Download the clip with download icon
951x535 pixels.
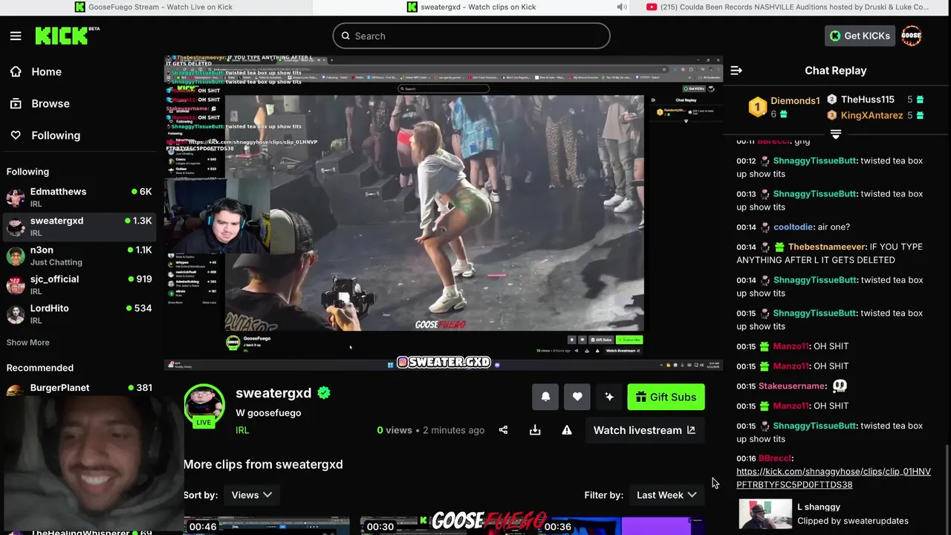click(535, 430)
